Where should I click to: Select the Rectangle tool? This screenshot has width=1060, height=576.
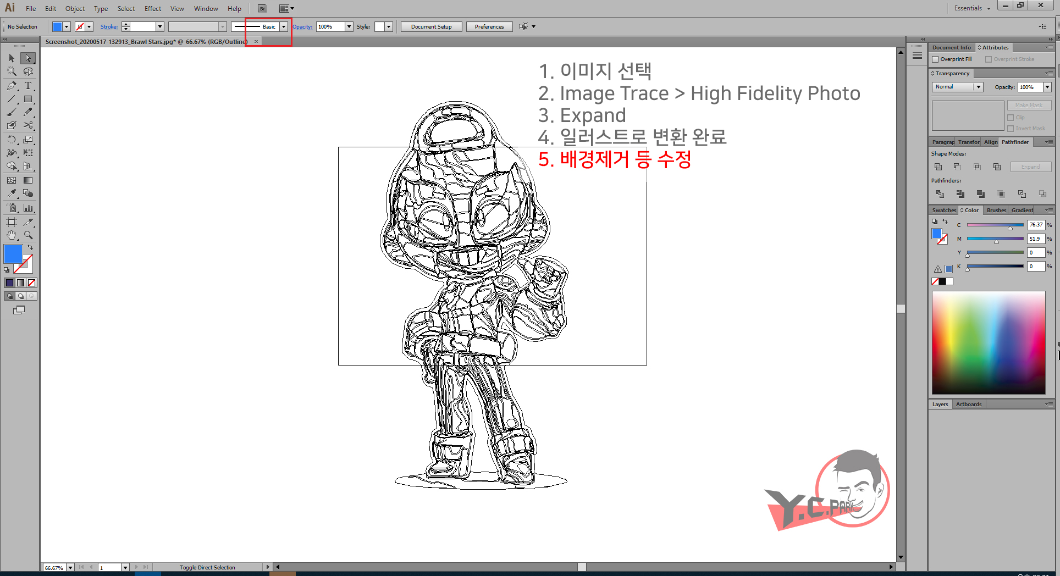click(28, 99)
